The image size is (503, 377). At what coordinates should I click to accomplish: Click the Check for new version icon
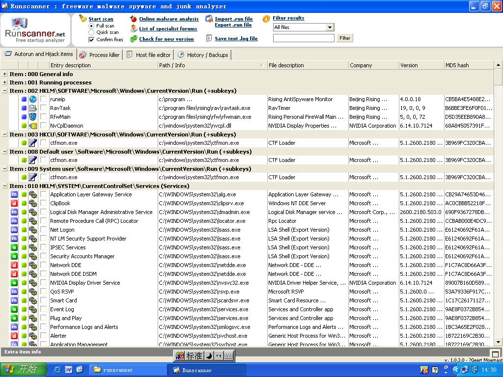(133, 39)
